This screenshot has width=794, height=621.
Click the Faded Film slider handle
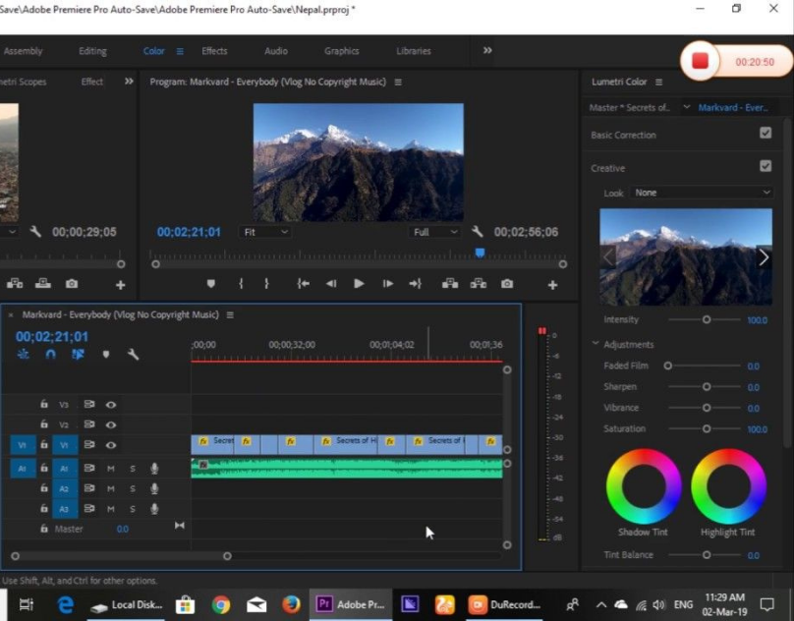point(667,366)
